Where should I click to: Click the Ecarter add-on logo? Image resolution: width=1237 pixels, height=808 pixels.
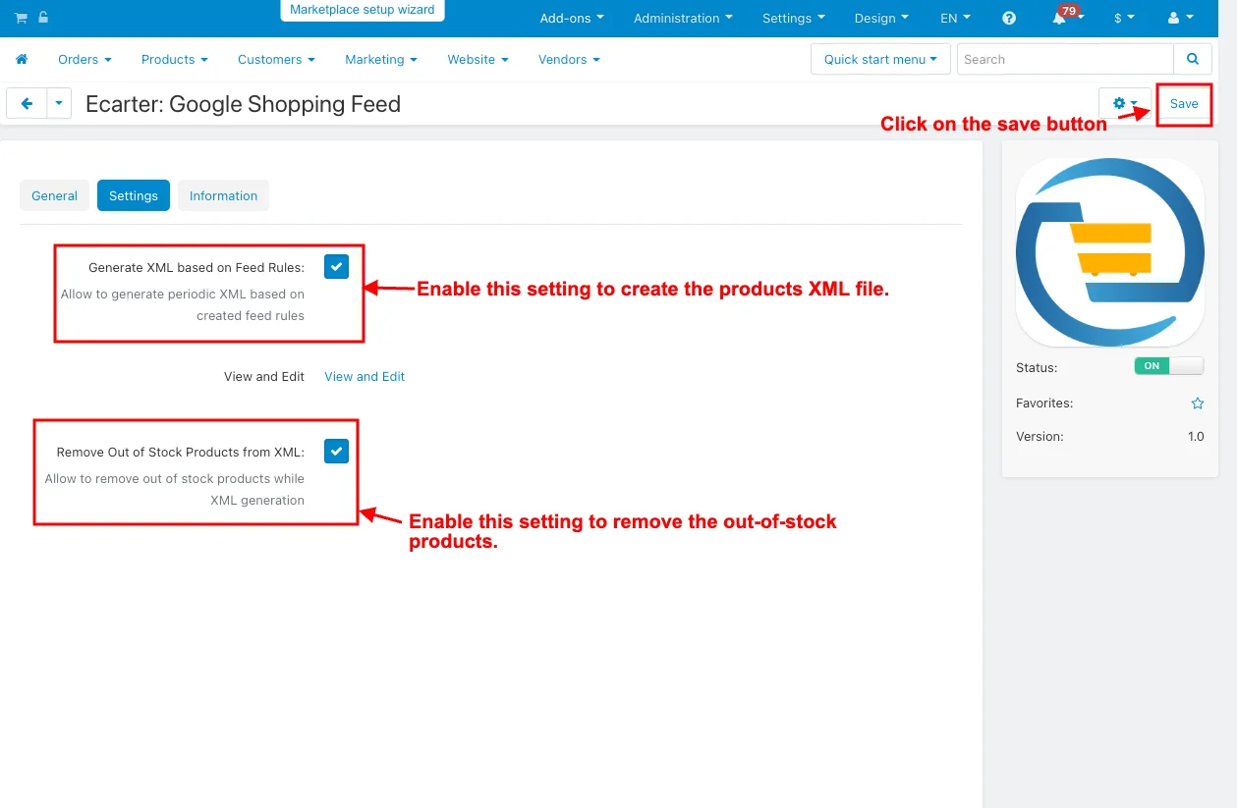point(1109,252)
